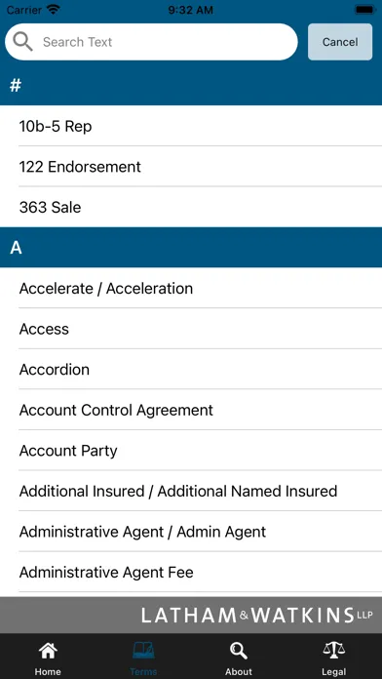Open the Legal scales icon tab
Image resolution: width=382 pixels, height=679 pixels.
point(334,651)
